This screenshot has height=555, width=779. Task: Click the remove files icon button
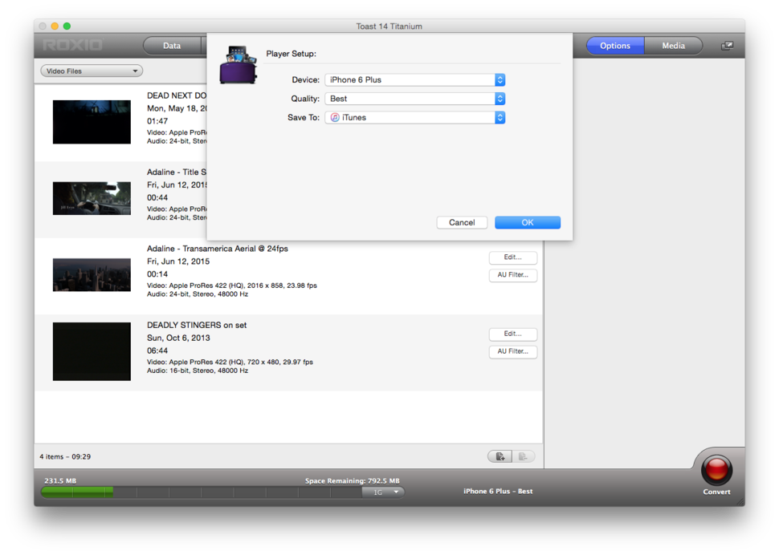coord(523,456)
